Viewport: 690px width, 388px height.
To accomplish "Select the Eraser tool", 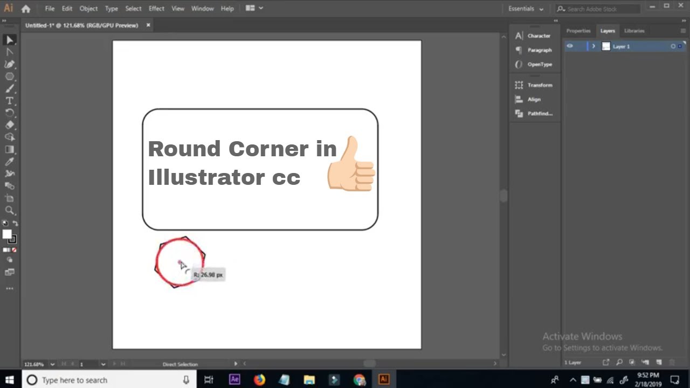I will [x=9, y=125].
